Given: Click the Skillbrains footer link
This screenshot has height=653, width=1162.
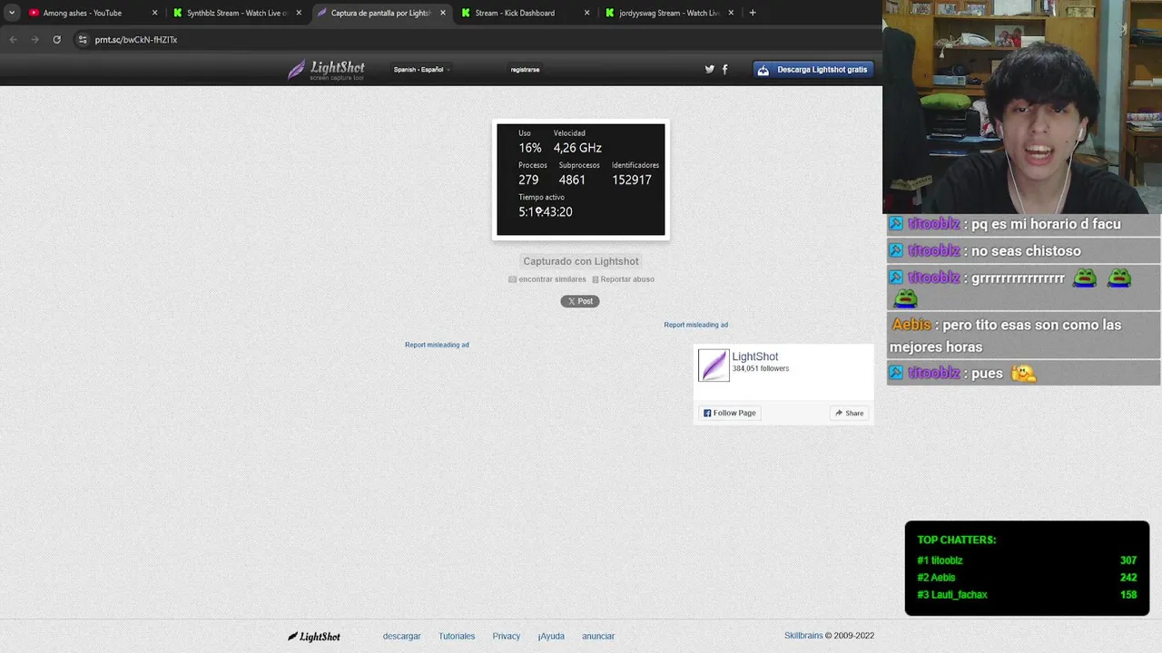Looking at the screenshot, I should coord(803,636).
